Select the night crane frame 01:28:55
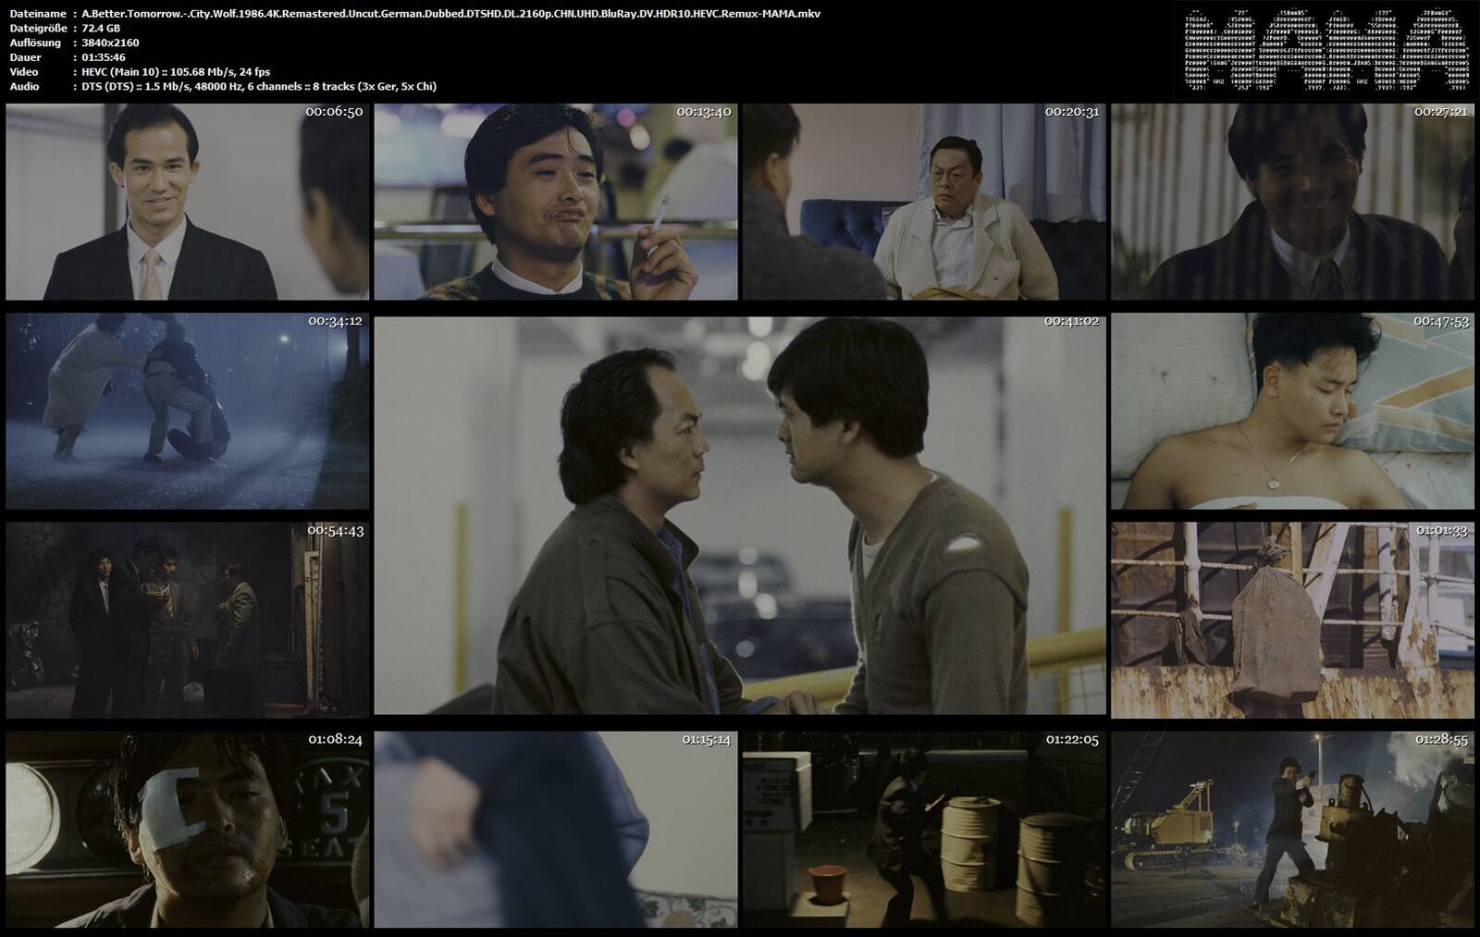Image resolution: width=1480 pixels, height=937 pixels. 1292,830
